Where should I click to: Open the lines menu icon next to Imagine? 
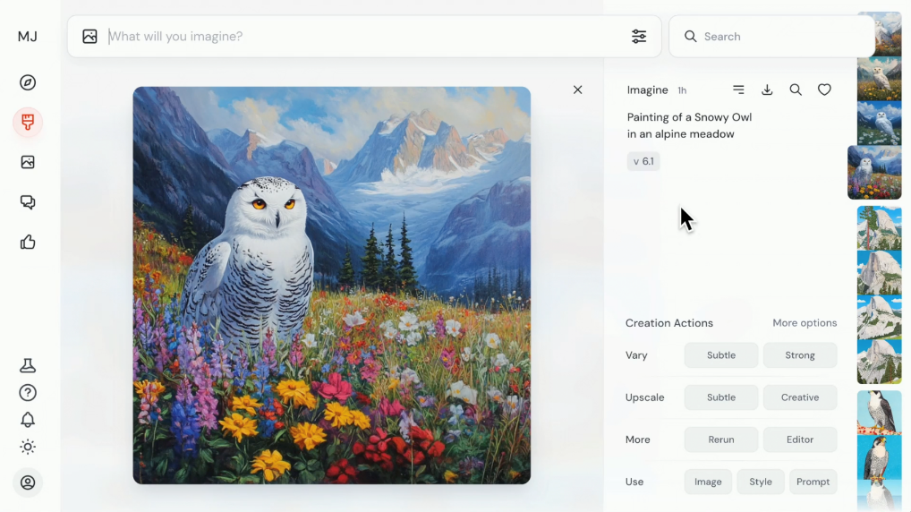click(x=738, y=90)
